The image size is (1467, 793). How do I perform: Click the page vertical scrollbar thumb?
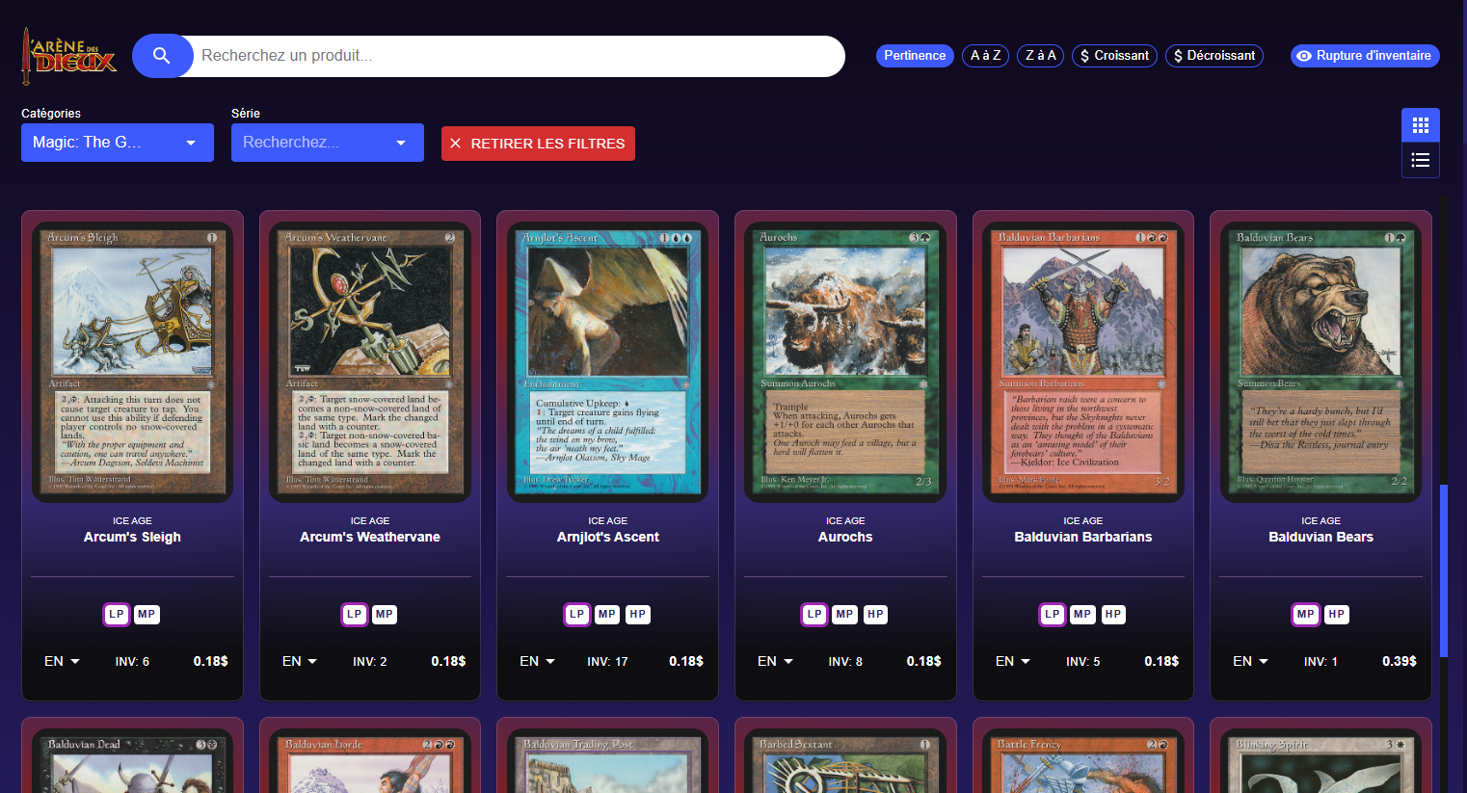coord(1444,570)
